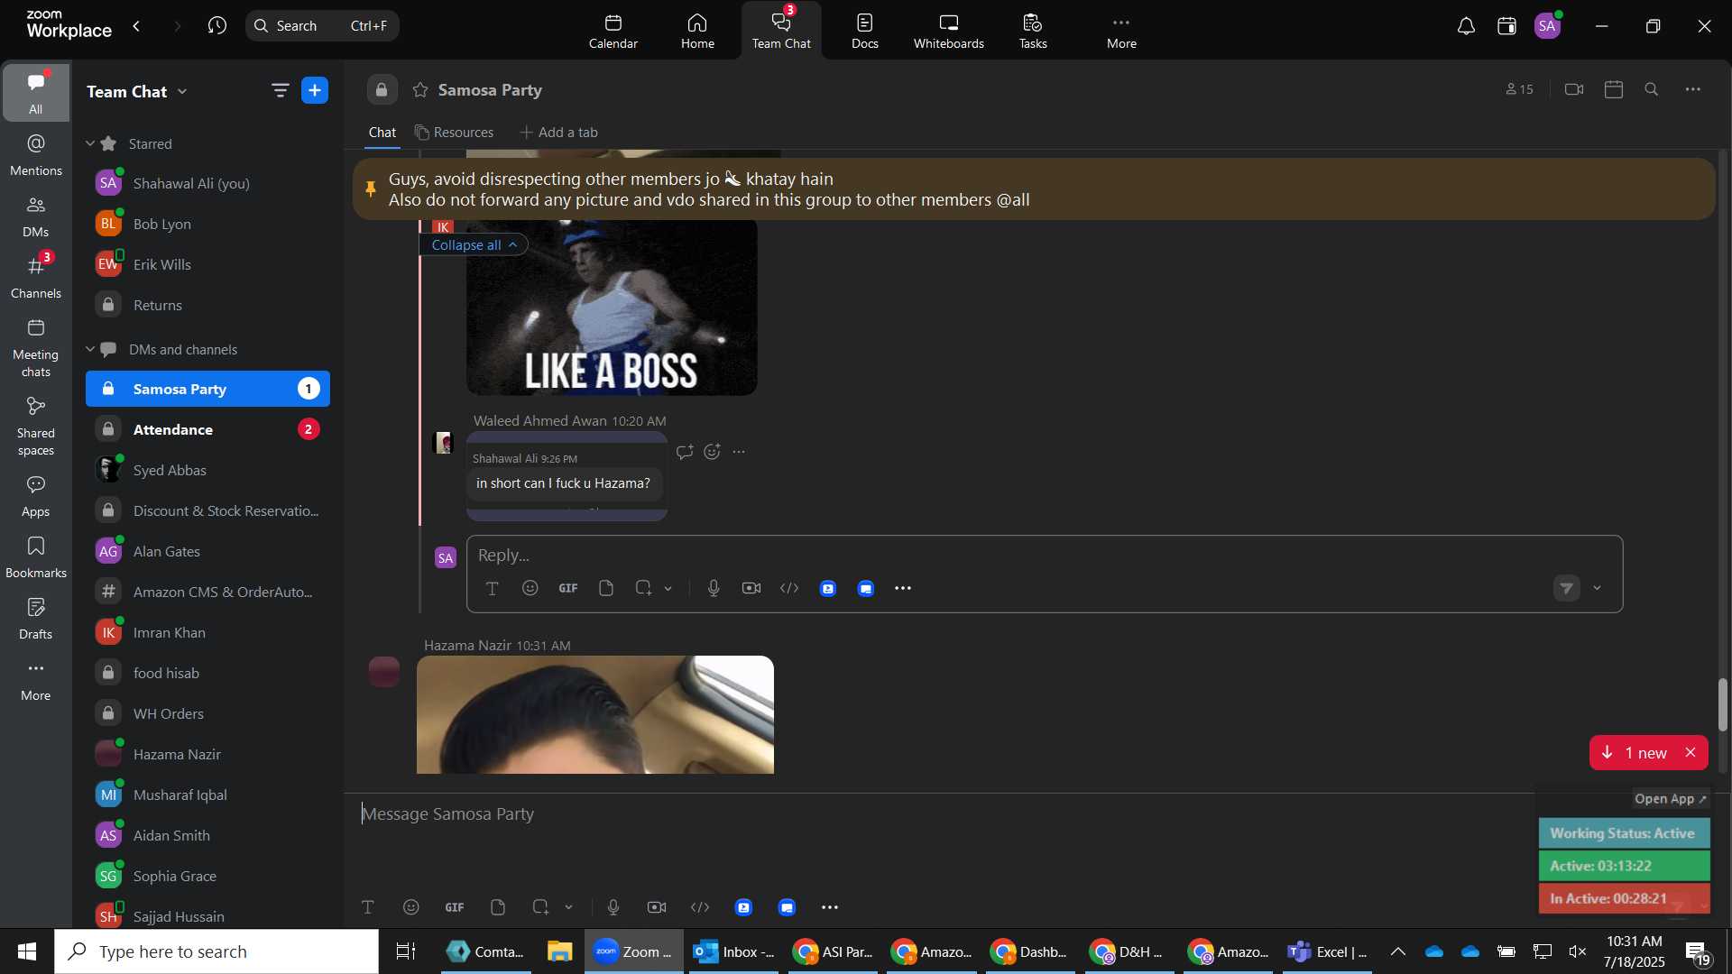View the 15 members list
The image size is (1732, 974).
click(1520, 89)
